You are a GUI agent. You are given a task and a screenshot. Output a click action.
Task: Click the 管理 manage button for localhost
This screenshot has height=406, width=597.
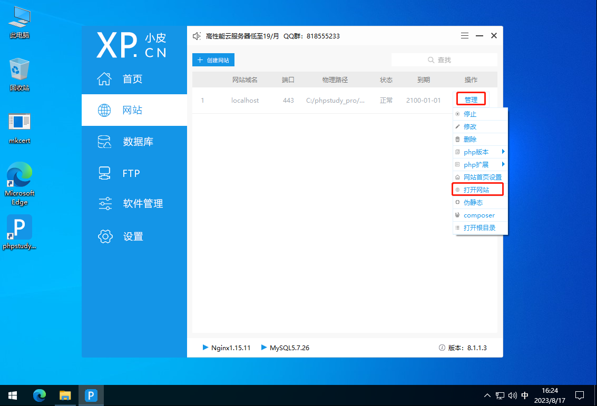coord(471,100)
